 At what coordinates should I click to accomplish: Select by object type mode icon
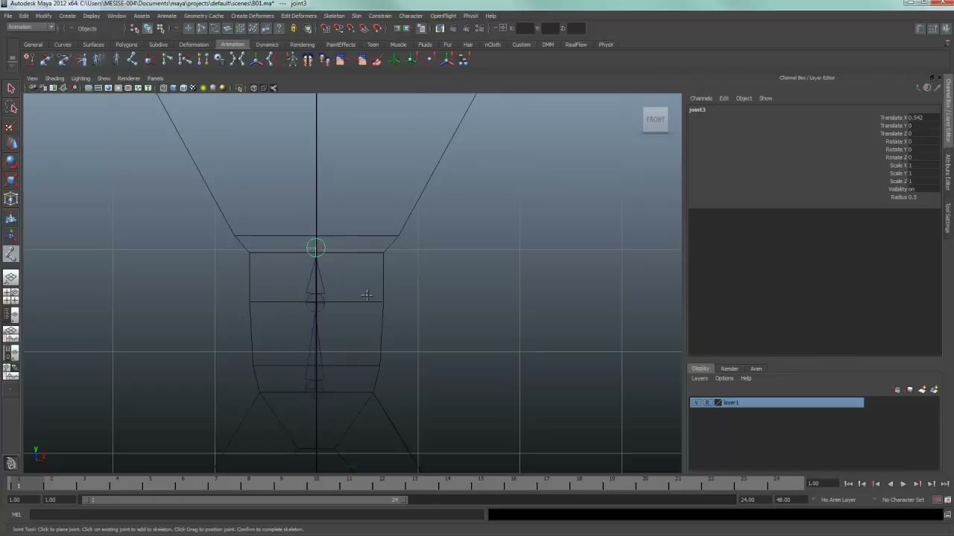pyautogui.click(x=148, y=28)
